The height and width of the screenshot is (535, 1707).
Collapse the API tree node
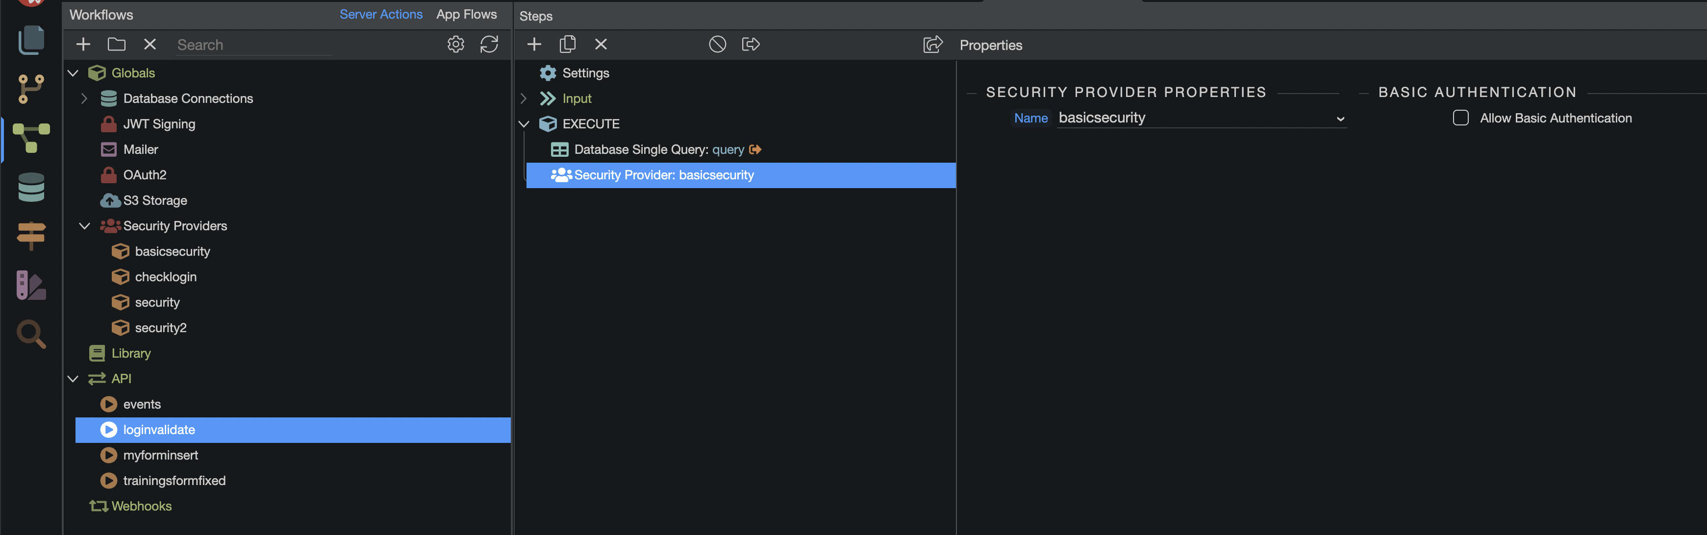click(74, 379)
